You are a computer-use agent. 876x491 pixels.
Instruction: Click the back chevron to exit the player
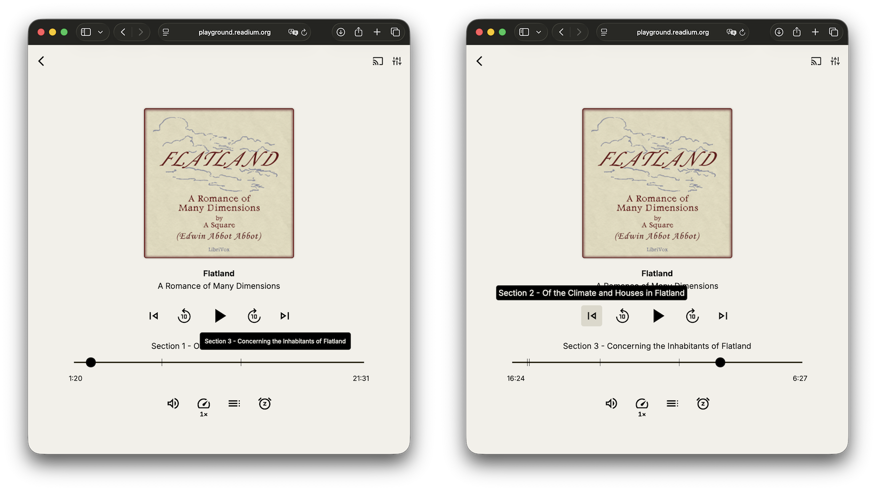click(x=41, y=61)
